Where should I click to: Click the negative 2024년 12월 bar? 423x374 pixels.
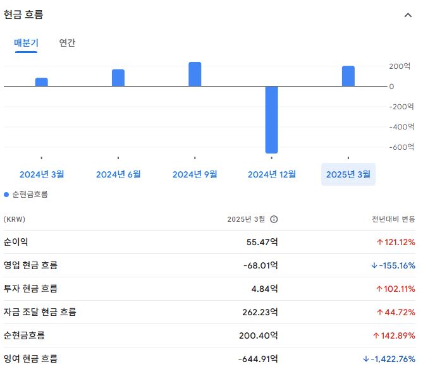(272, 120)
